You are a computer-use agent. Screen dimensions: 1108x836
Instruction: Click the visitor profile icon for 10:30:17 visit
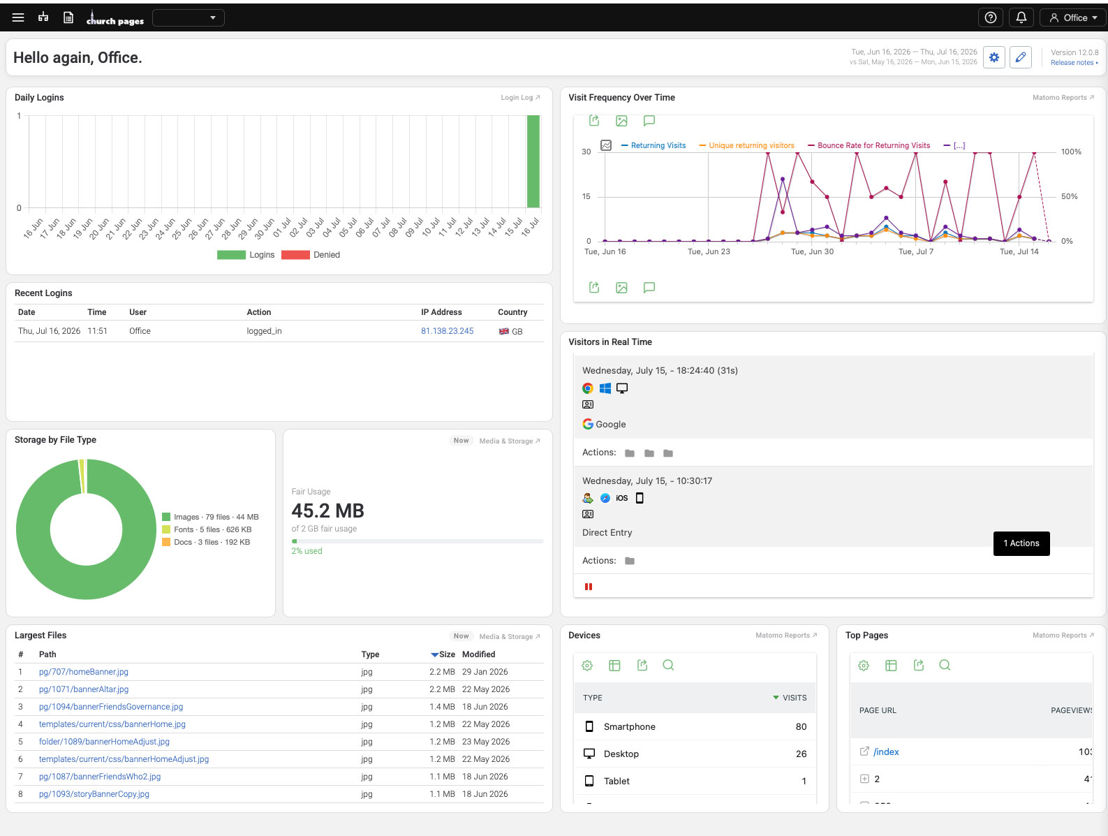point(588,514)
